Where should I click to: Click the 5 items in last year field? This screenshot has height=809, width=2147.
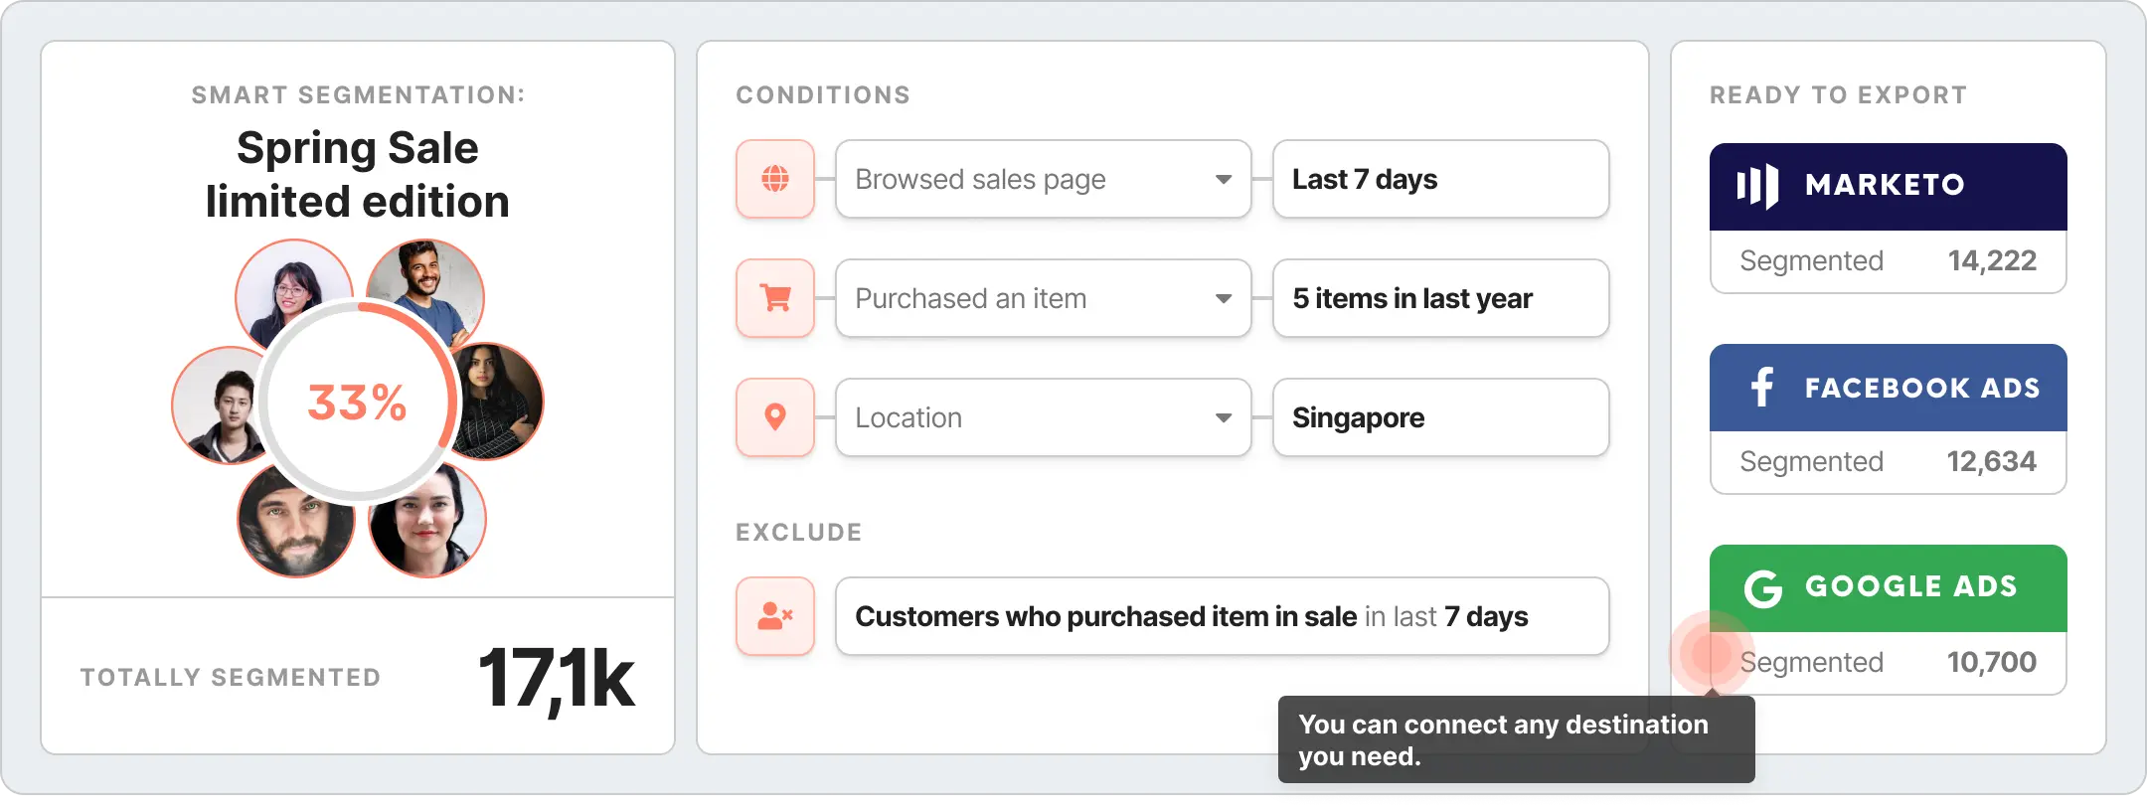(1440, 298)
